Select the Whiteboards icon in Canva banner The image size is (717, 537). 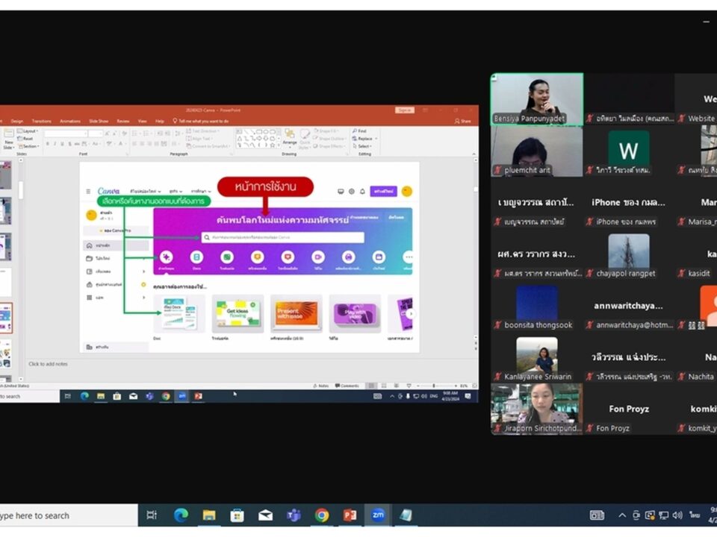(227, 257)
